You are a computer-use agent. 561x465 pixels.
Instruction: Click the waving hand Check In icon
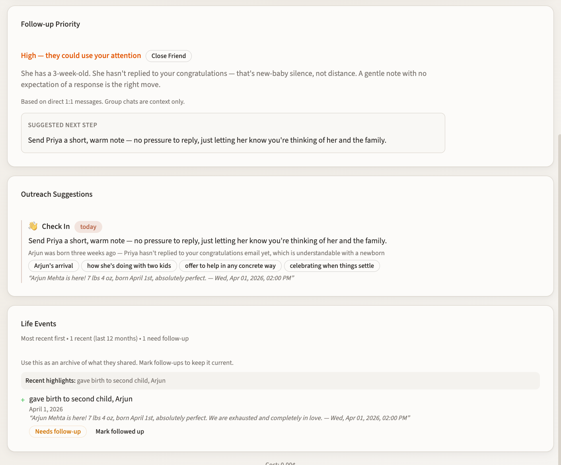coord(33,226)
